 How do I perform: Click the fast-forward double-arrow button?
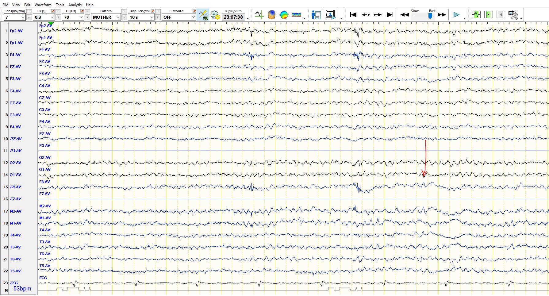442,14
